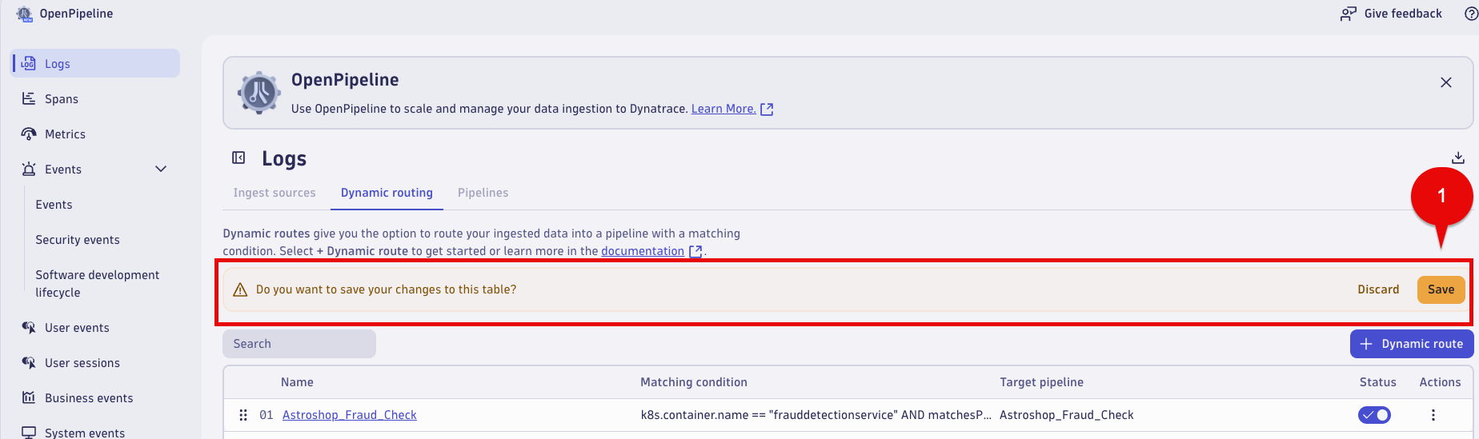The height and width of the screenshot is (439, 1479).
Task: Click the Events alarm icon
Action: 29,169
